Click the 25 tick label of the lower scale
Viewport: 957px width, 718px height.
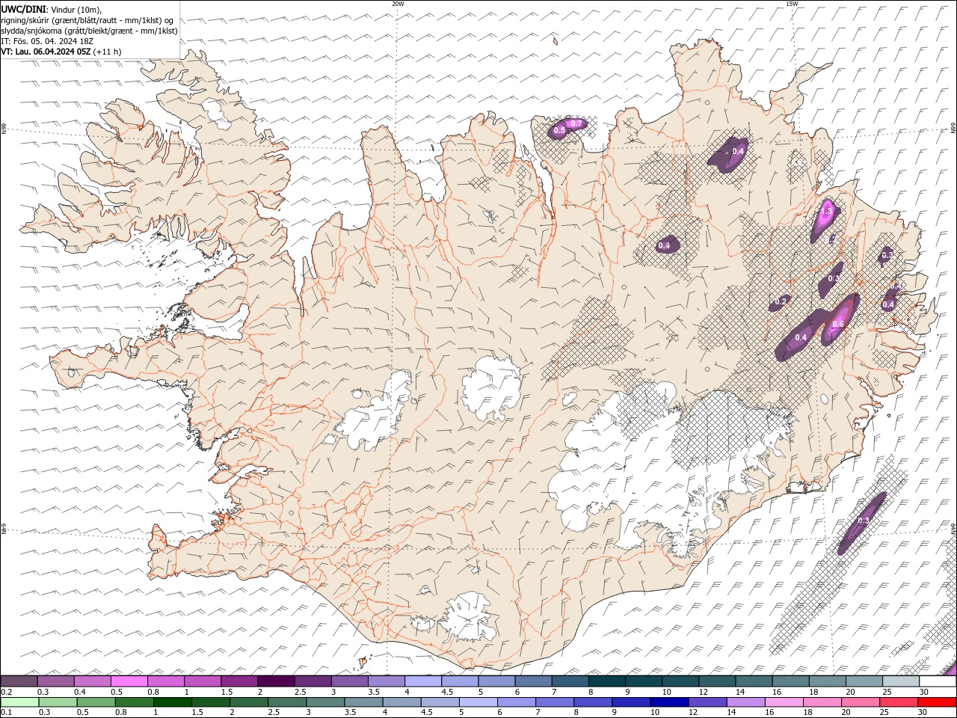885,712
